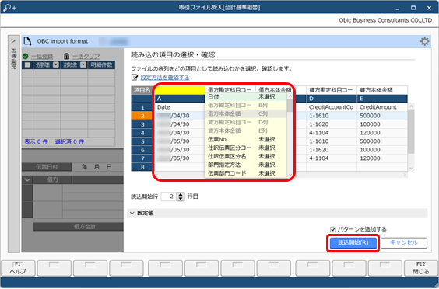Expand the 対象選択 side panel arrow
Viewport: 439px width, 289px height.
(13, 41)
